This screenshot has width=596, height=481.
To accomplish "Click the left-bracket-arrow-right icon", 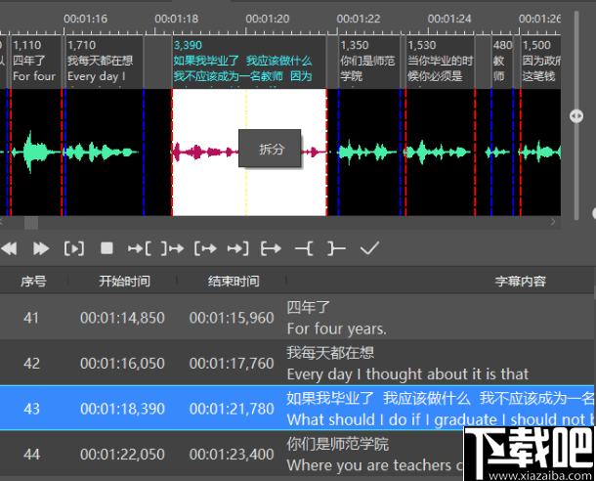I will 205,248.
